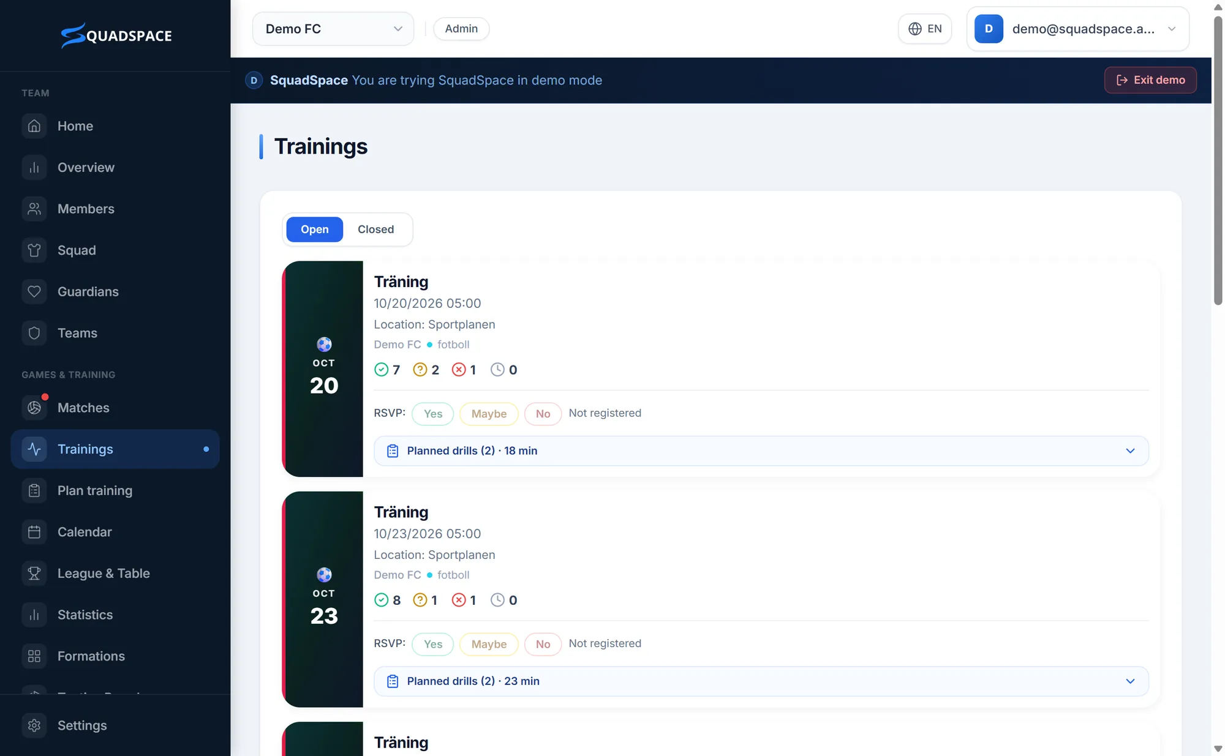The height and width of the screenshot is (756, 1225).
Task: Switch to the Open trainings tab
Action: pos(314,230)
